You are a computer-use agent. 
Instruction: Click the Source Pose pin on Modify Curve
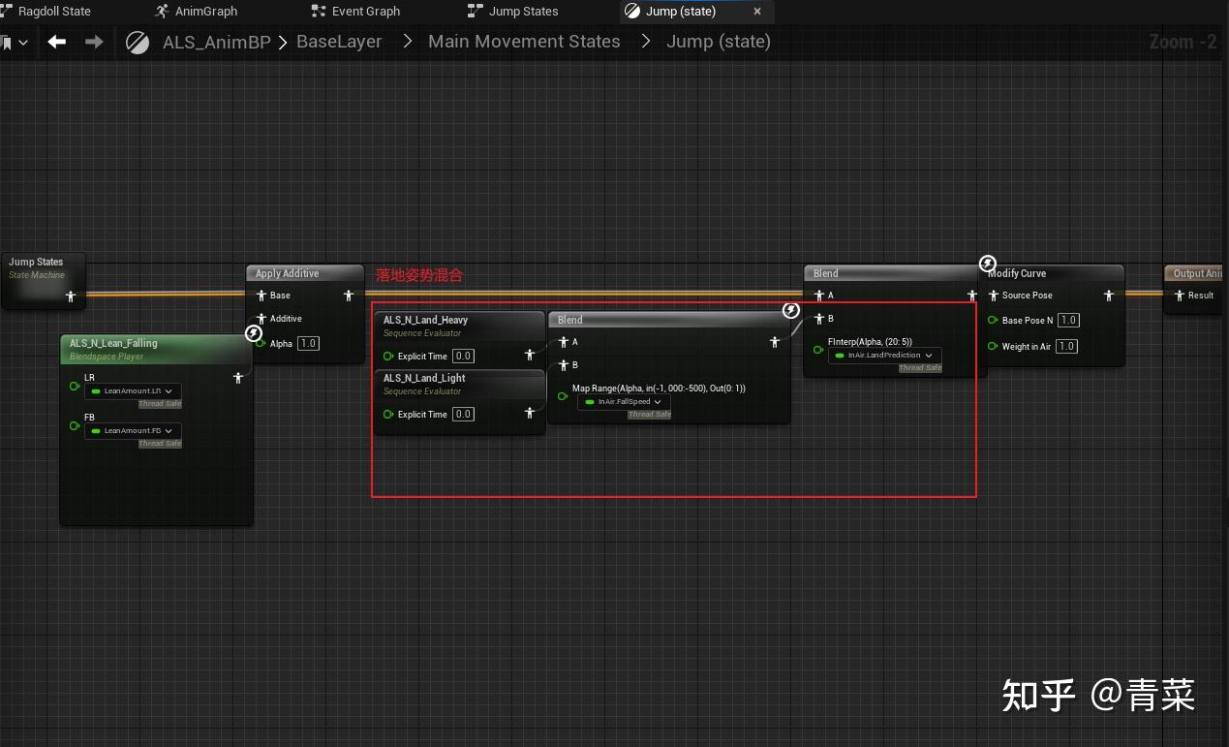[x=993, y=296]
